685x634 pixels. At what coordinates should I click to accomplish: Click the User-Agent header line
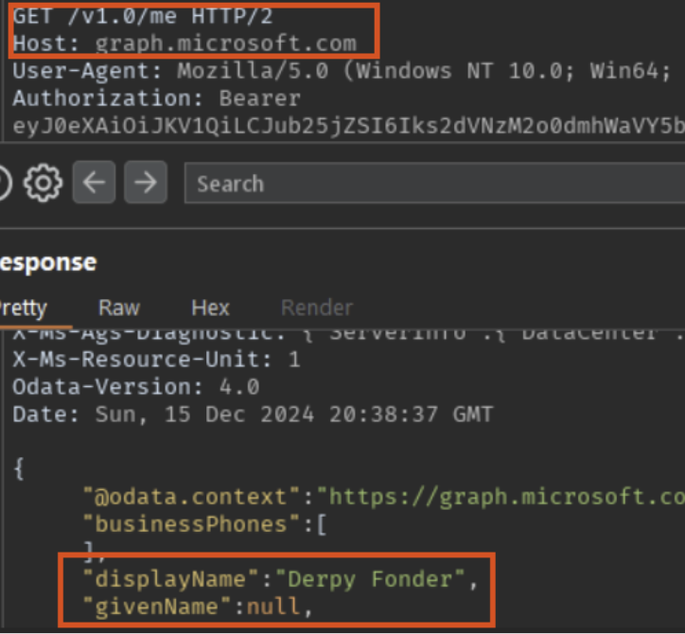click(x=284, y=71)
